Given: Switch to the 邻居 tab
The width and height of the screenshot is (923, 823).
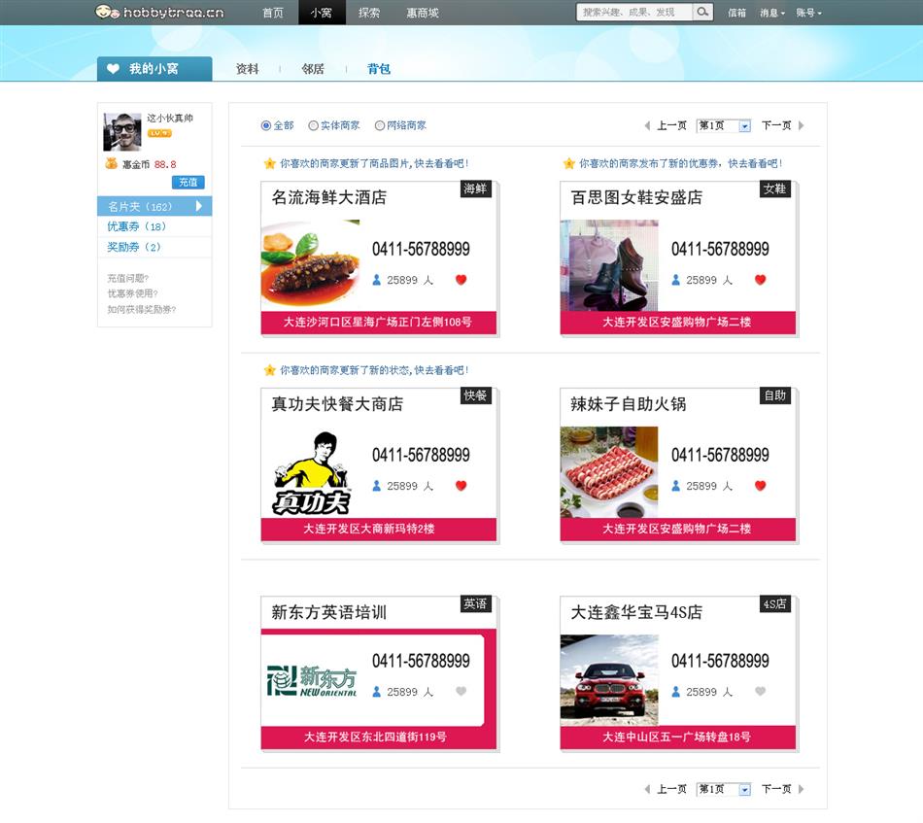Looking at the screenshot, I should coord(313,69).
